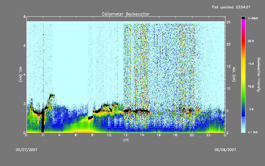Viewport: 265px width, 166px height.
Task: Click the "4:" UTC hour tick label
Action: click(x=60, y=135)
